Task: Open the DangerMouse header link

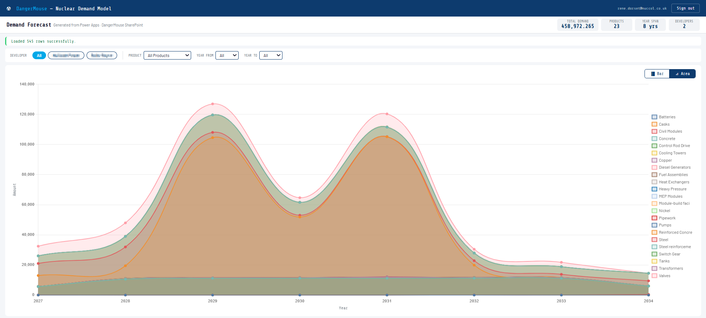Action: (x=32, y=8)
